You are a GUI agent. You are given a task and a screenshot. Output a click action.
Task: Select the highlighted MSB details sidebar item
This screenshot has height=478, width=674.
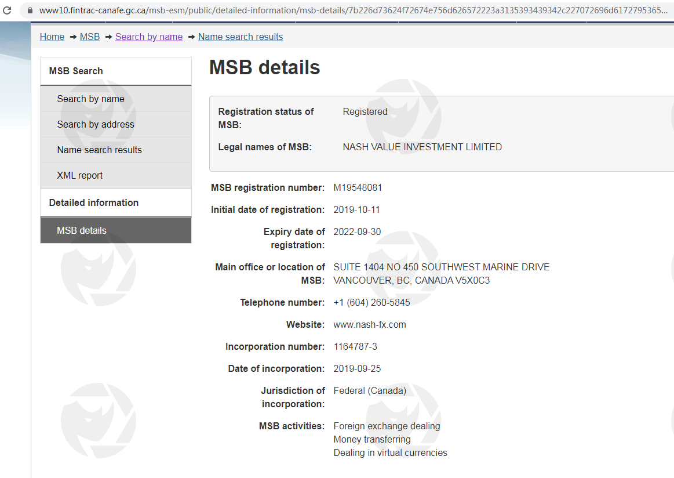82,230
